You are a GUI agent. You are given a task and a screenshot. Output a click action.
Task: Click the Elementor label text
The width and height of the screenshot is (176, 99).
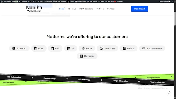coord(89,56)
